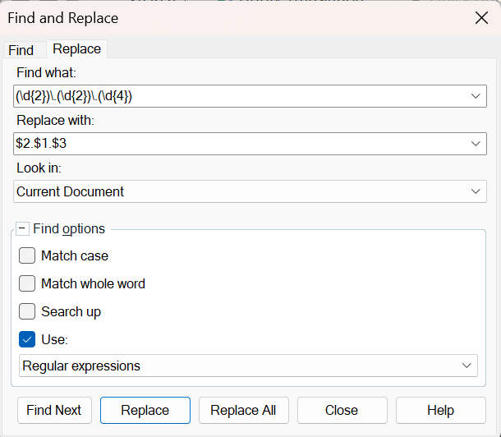Enable the Match case checkbox
Screen dimensions: 501x437
click(x=28, y=255)
